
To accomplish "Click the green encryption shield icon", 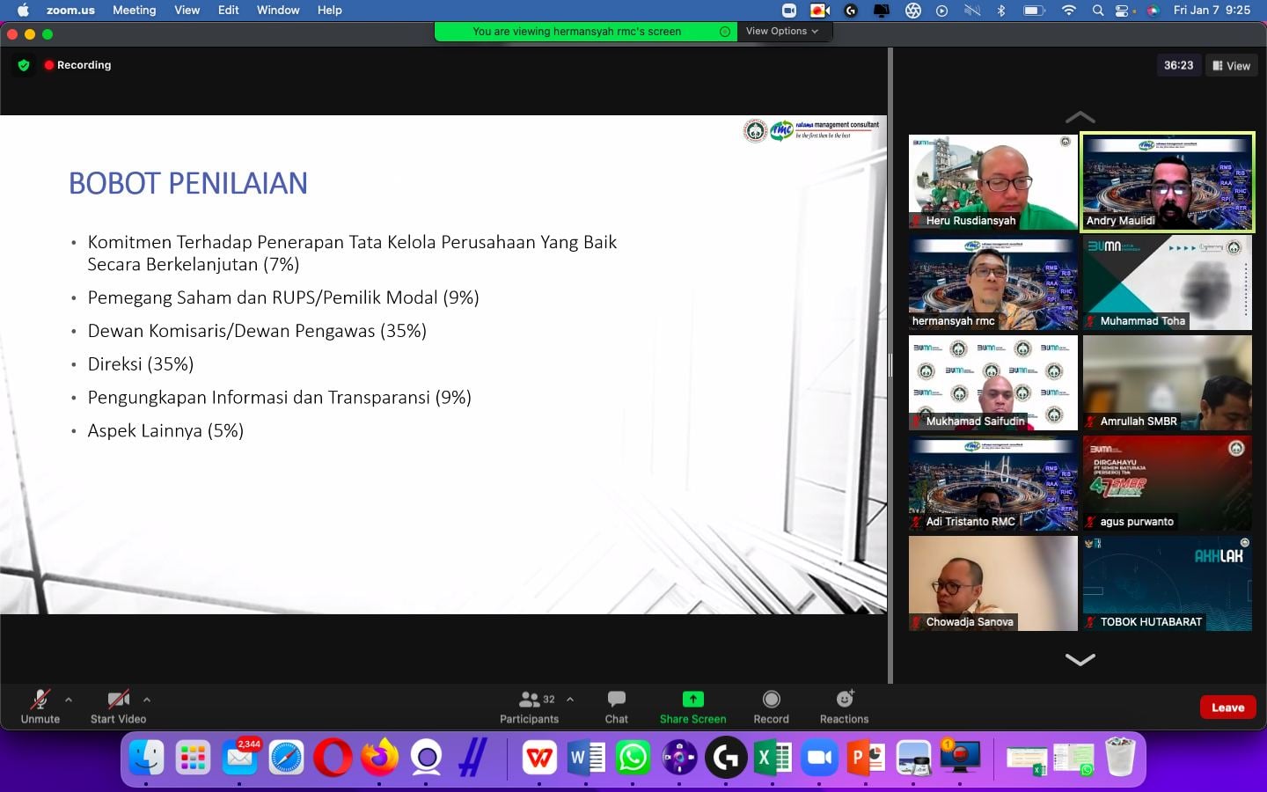I will tap(24, 65).
